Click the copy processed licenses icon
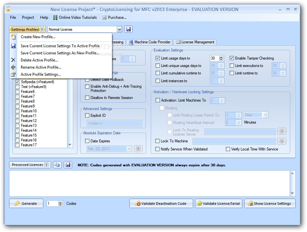The width and height of the screenshot is (307, 232). click(x=57, y=165)
